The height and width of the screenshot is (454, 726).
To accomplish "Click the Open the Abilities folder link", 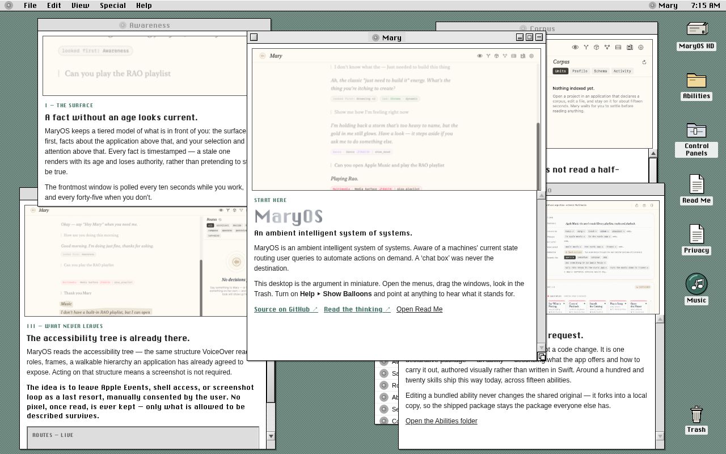I will (441, 421).
